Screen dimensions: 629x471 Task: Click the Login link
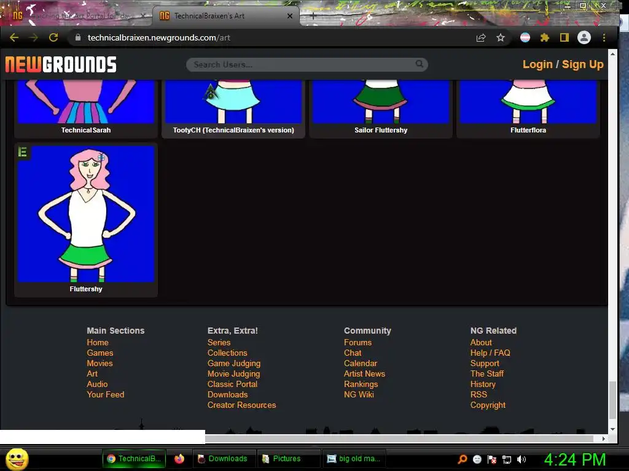(x=537, y=64)
